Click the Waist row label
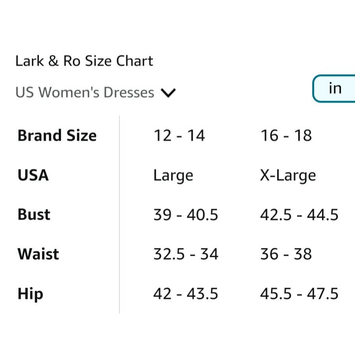Viewport: 355px width, 355px height. click(38, 254)
